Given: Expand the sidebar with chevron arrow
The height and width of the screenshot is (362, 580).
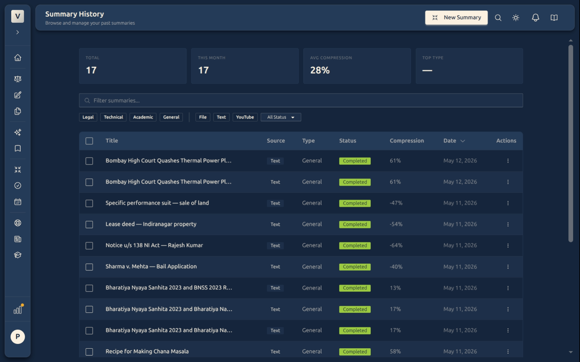Looking at the screenshot, I should [17, 32].
